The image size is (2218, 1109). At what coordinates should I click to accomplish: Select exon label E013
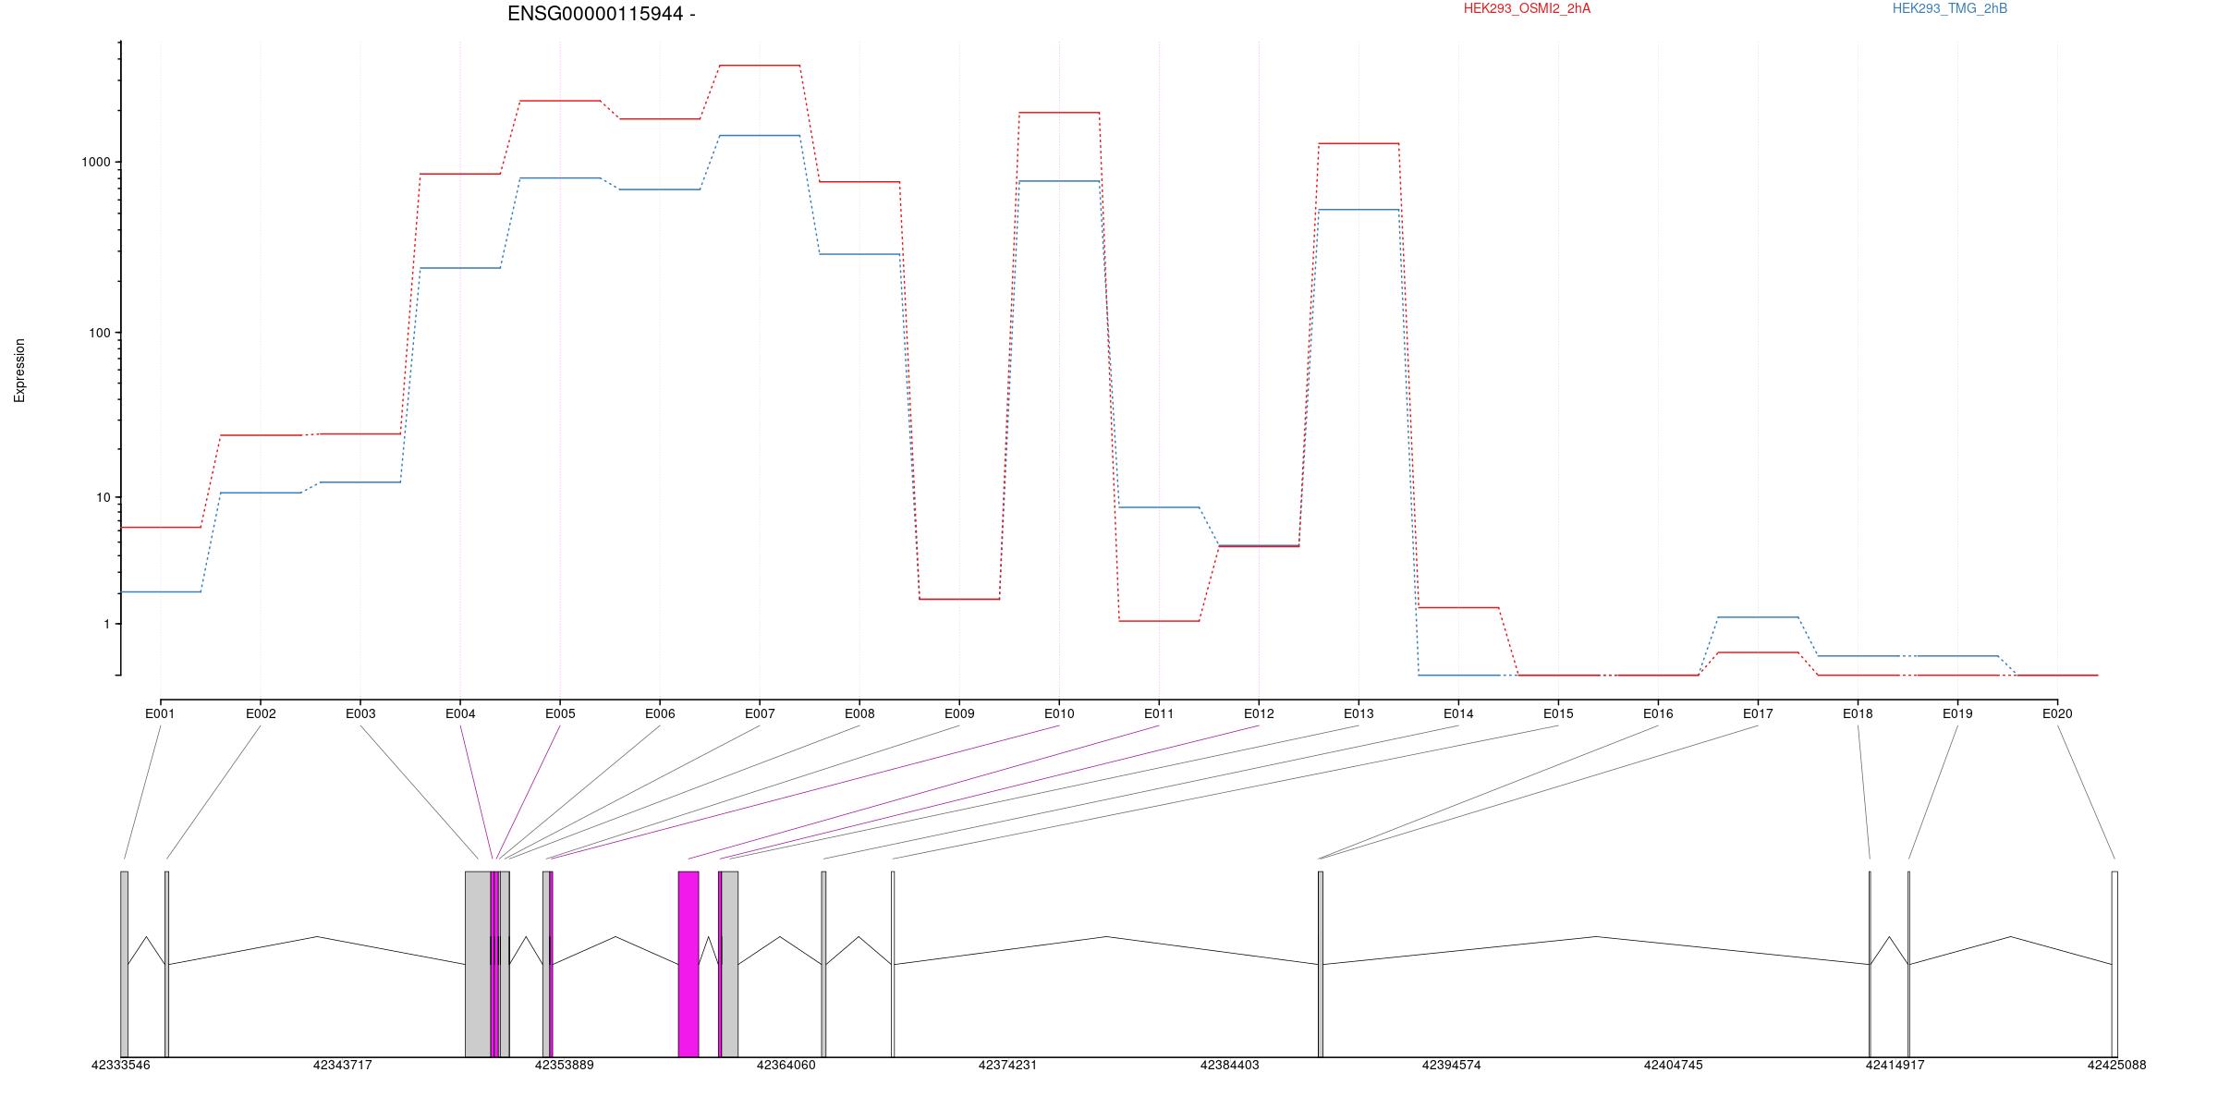[1359, 713]
